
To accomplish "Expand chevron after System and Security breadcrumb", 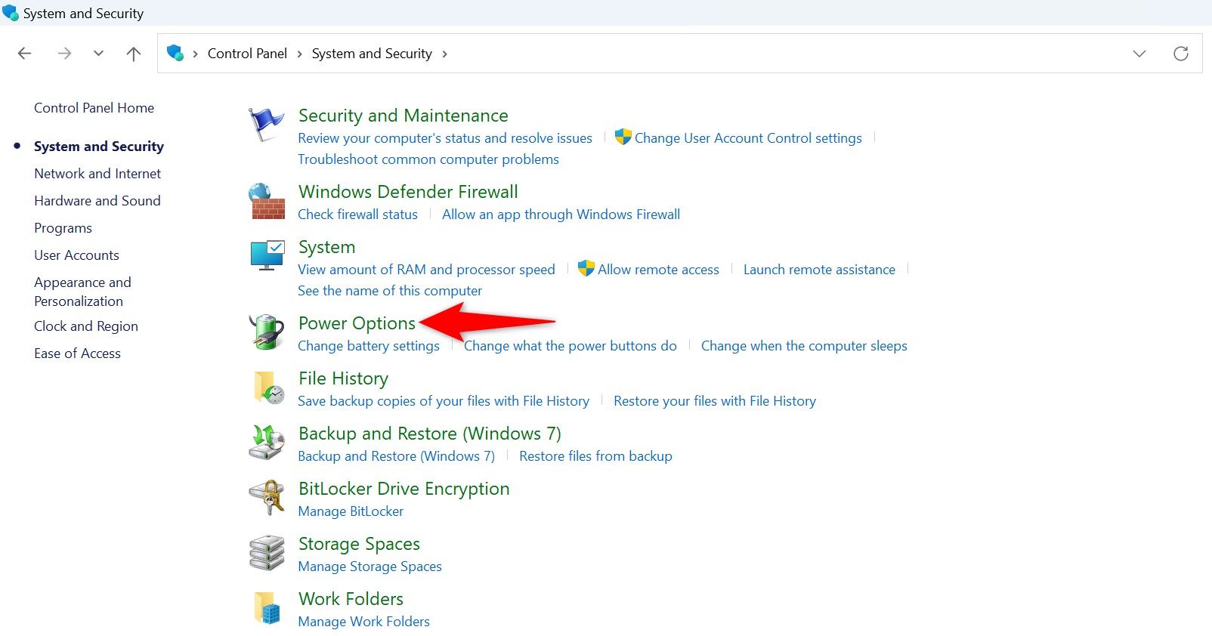I will click(445, 54).
